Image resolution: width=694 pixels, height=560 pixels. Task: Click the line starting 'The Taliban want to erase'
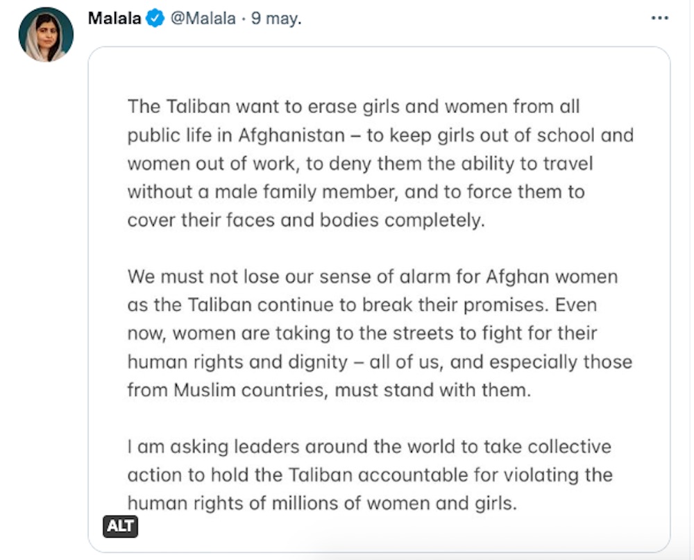coord(353,107)
